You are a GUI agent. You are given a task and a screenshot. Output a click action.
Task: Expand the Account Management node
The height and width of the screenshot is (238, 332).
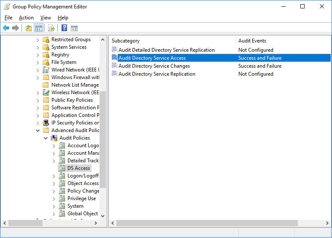coord(54,153)
